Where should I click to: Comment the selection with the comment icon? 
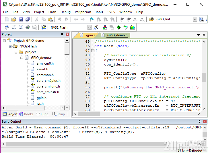pyautogui.click(x=135, y=19)
